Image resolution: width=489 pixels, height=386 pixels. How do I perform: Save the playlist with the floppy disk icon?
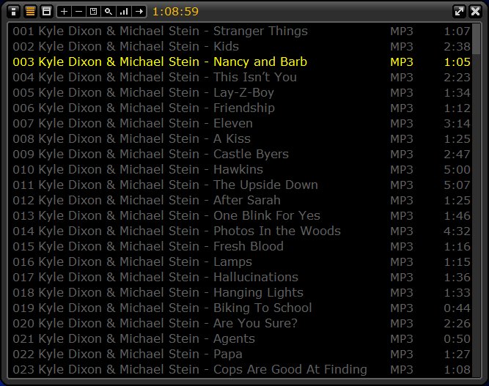coord(94,12)
